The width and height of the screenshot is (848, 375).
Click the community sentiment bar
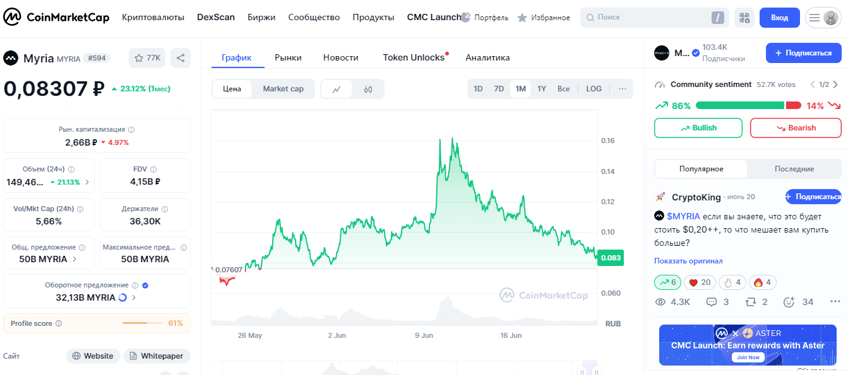(x=748, y=106)
